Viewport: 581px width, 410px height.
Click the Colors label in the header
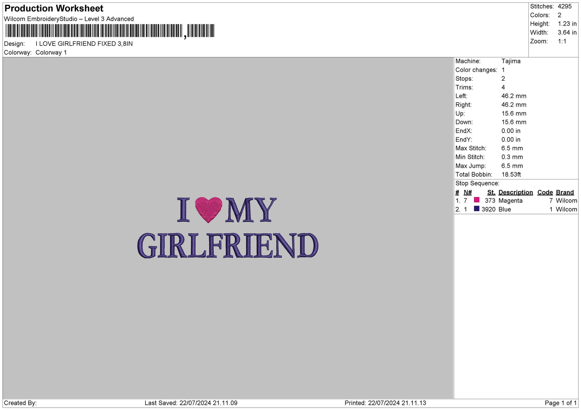click(x=540, y=15)
